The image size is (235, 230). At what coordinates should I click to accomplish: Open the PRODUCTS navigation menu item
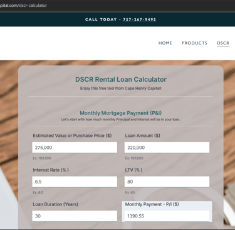tap(194, 43)
